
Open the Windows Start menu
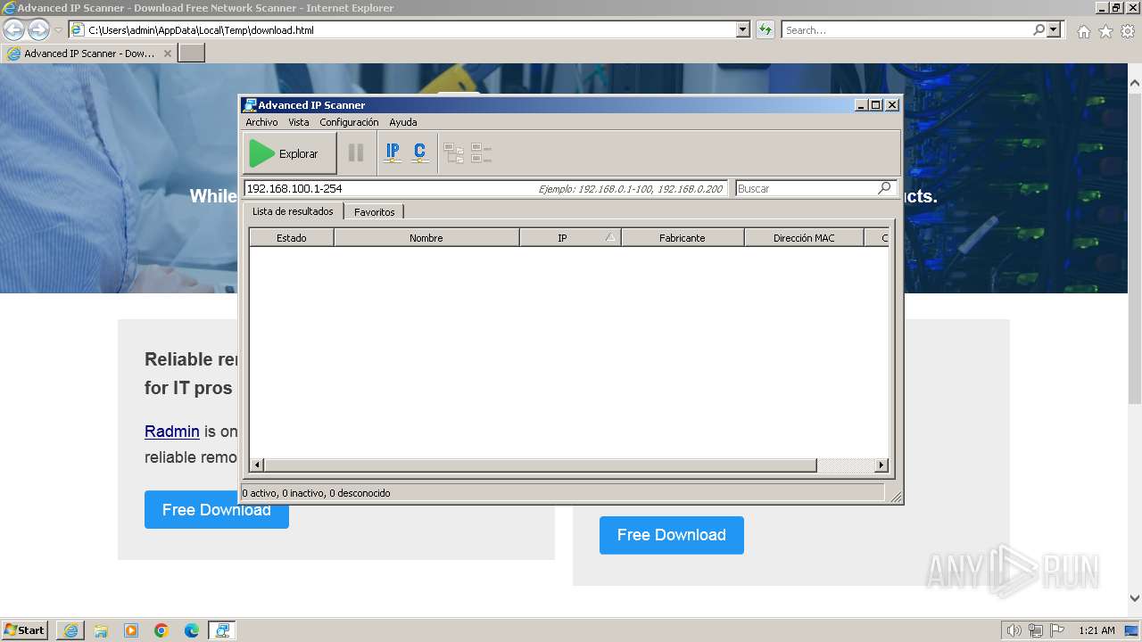pos(24,630)
